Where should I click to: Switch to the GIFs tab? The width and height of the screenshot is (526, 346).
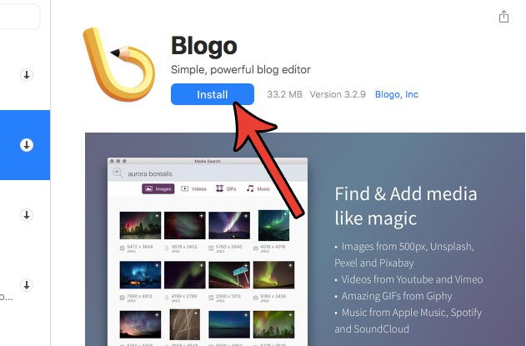[226, 189]
